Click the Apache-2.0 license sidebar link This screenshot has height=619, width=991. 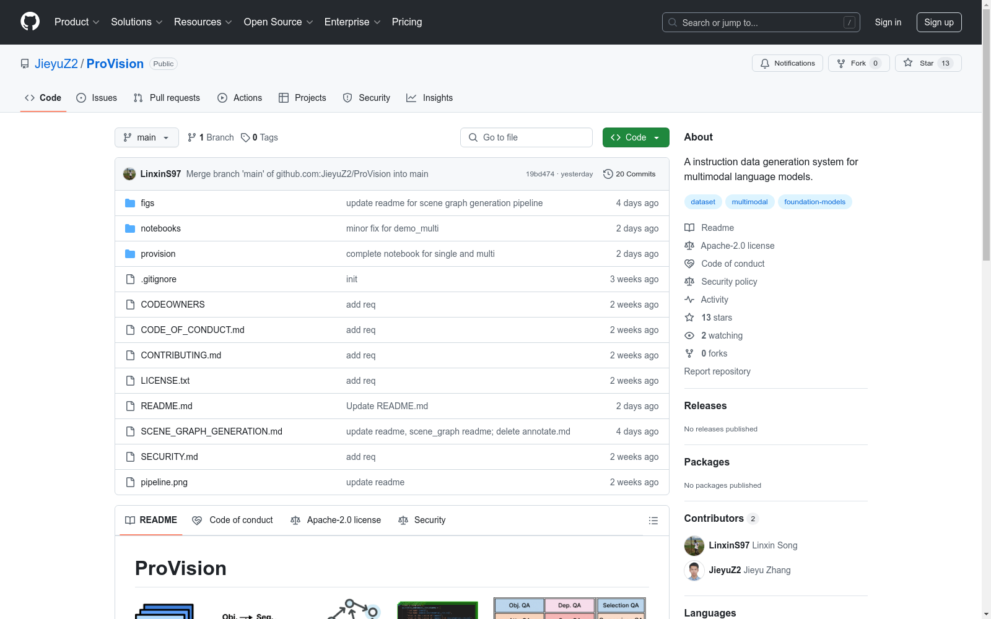737,246
